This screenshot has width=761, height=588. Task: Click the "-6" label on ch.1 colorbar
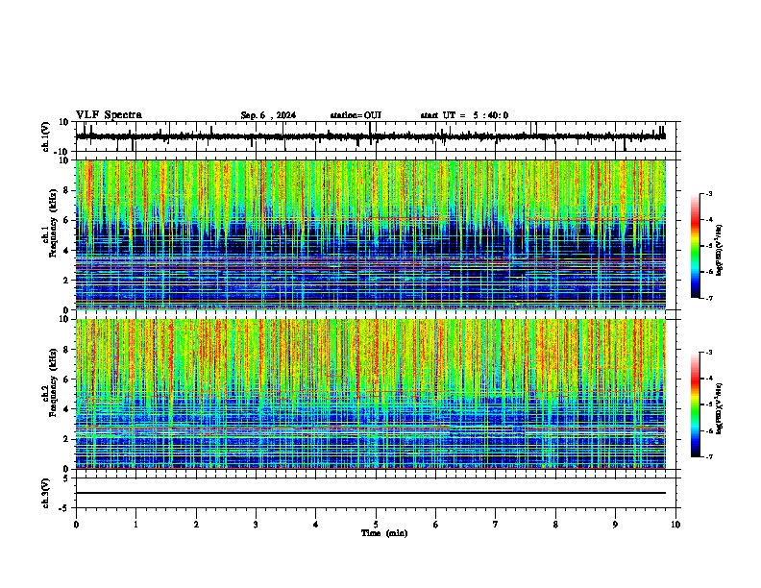tap(709, 272)
